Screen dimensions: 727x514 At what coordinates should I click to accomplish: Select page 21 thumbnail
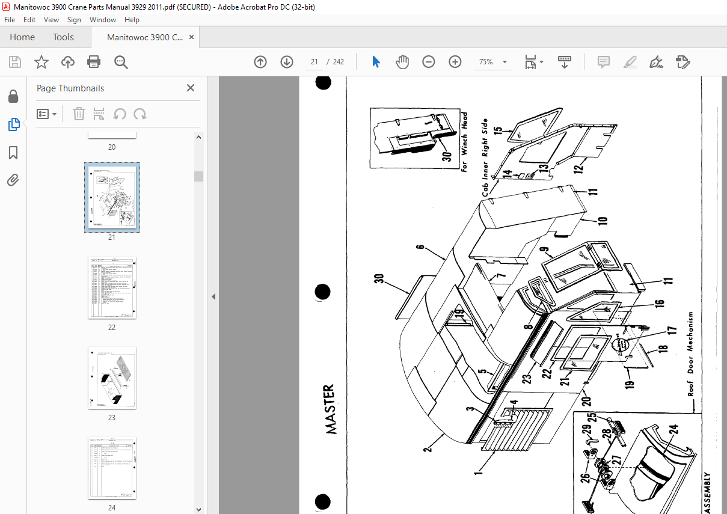pos(112,197)
